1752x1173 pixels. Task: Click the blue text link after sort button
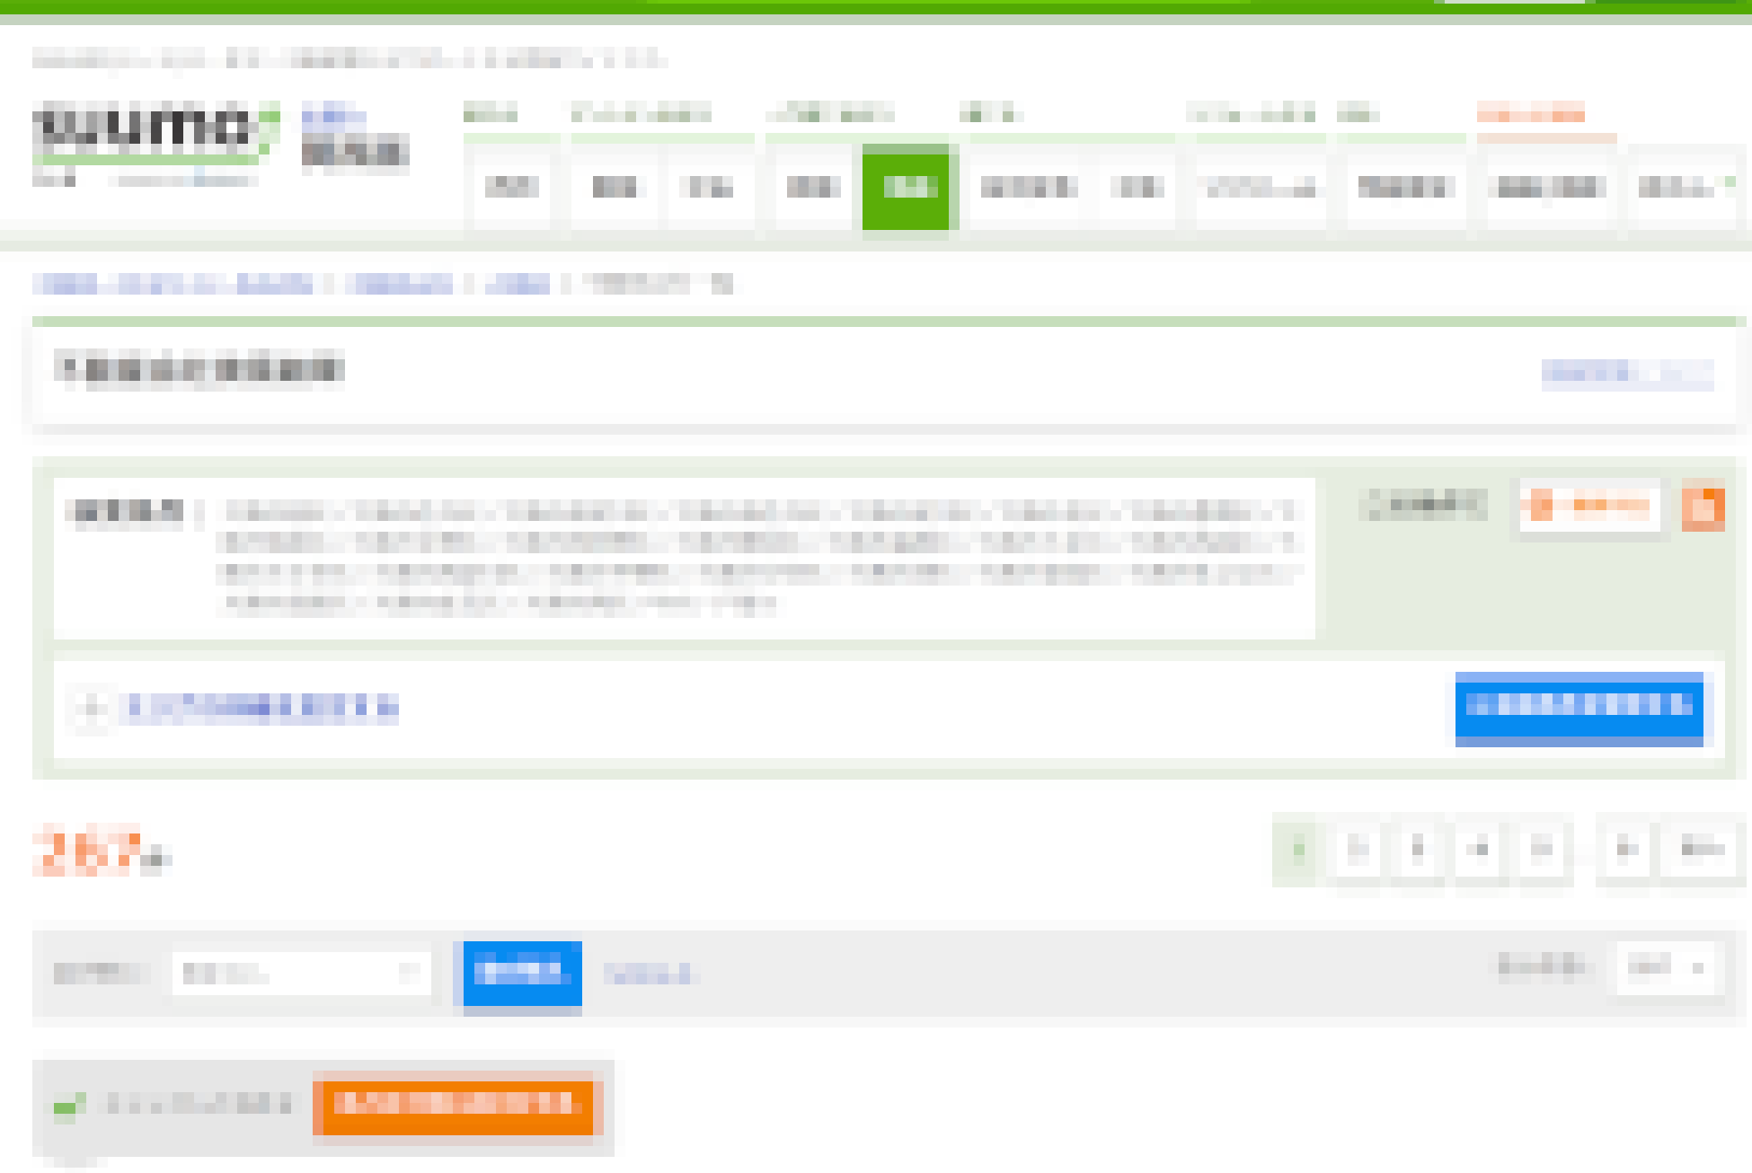648,974
